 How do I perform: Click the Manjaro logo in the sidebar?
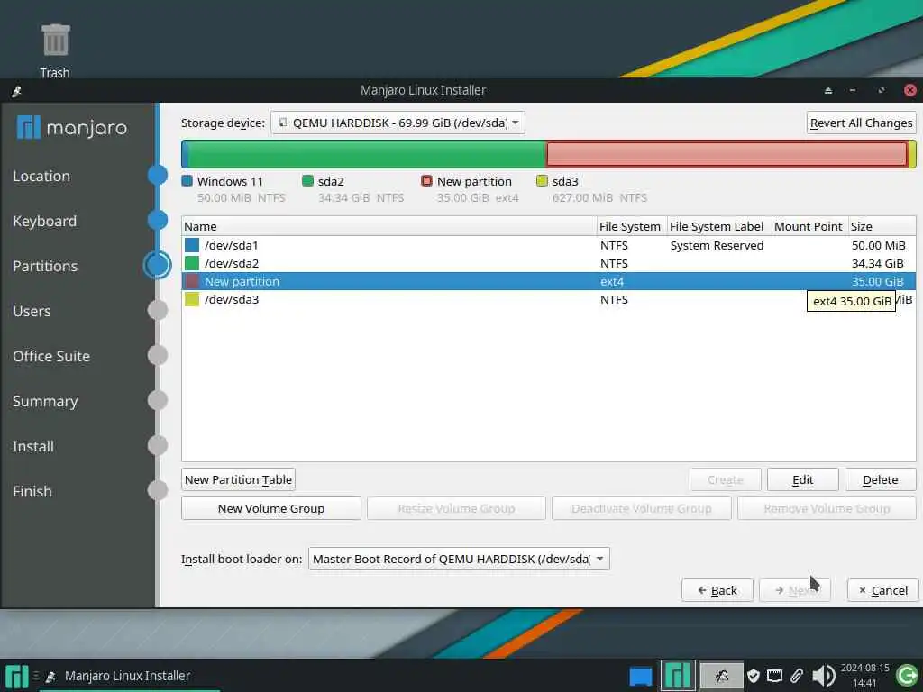[x=72, y=127]
